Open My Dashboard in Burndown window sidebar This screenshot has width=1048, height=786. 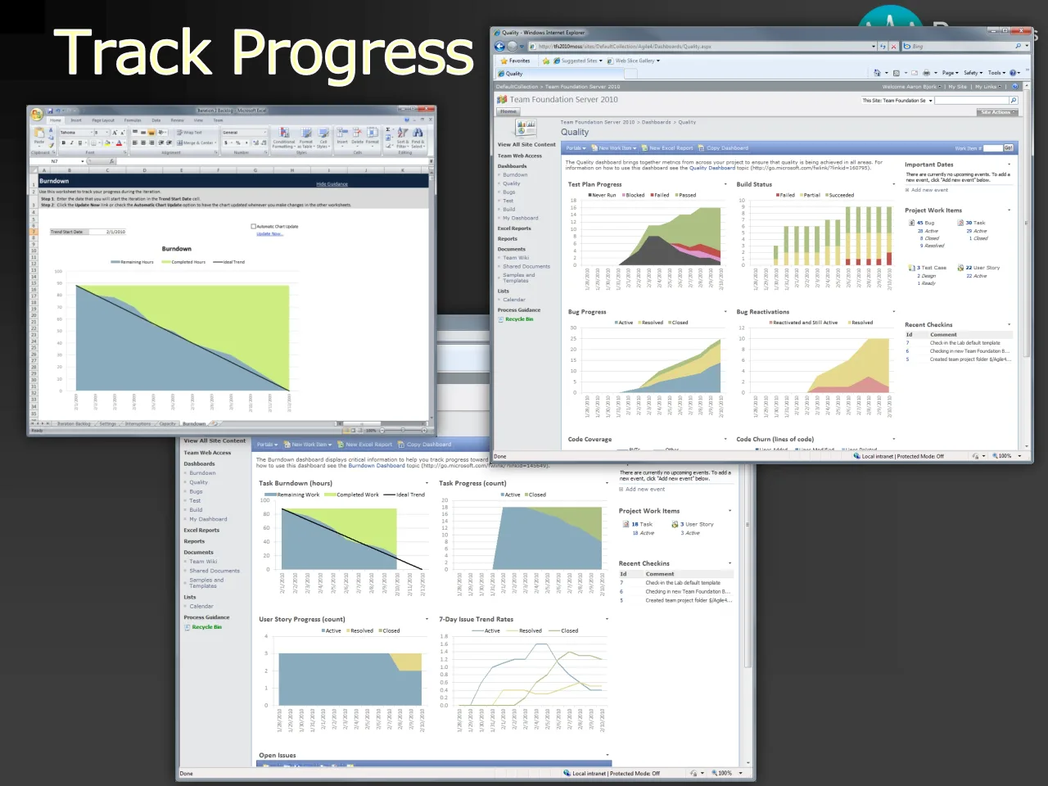(208, 519)
